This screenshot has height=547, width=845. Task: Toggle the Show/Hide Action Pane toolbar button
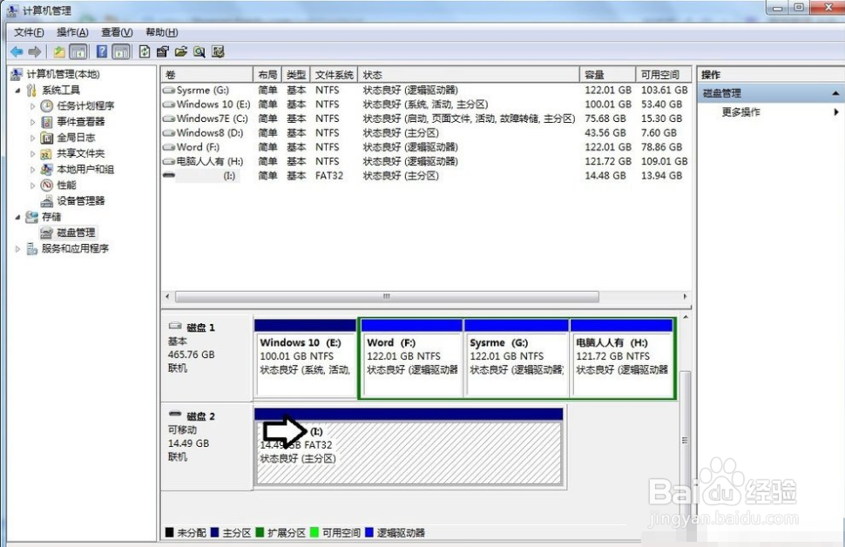pyautogui.click(x=121, y=51)
